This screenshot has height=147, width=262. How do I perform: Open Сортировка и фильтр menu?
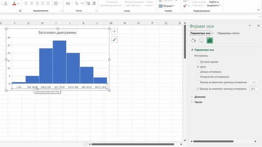pyautogui.click(x=199, y=4)
